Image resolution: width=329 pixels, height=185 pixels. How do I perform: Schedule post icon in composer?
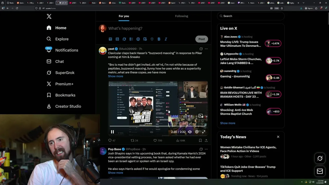[x=145, y=39]
